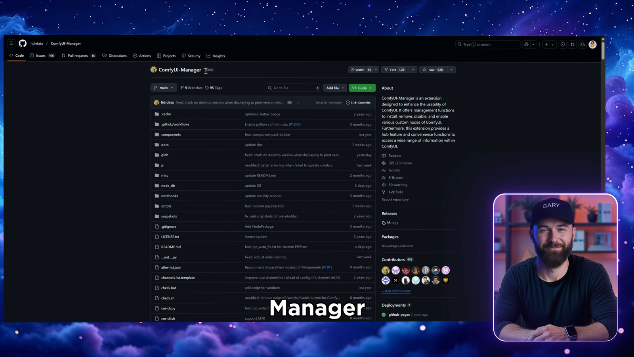Expand the Watch options dropdown arrow
This screenshot has height=357, width=634.
(x=376, y=70)
